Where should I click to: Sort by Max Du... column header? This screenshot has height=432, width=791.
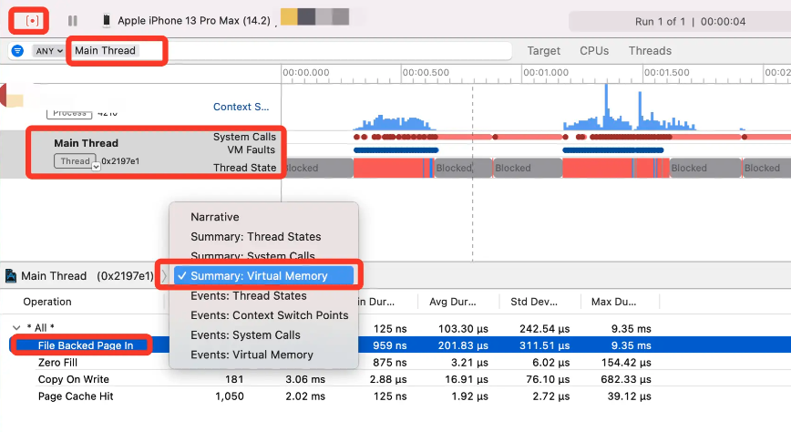pos(613,302)
